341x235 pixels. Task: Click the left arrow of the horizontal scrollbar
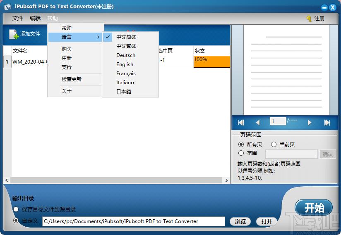(7, 180)
